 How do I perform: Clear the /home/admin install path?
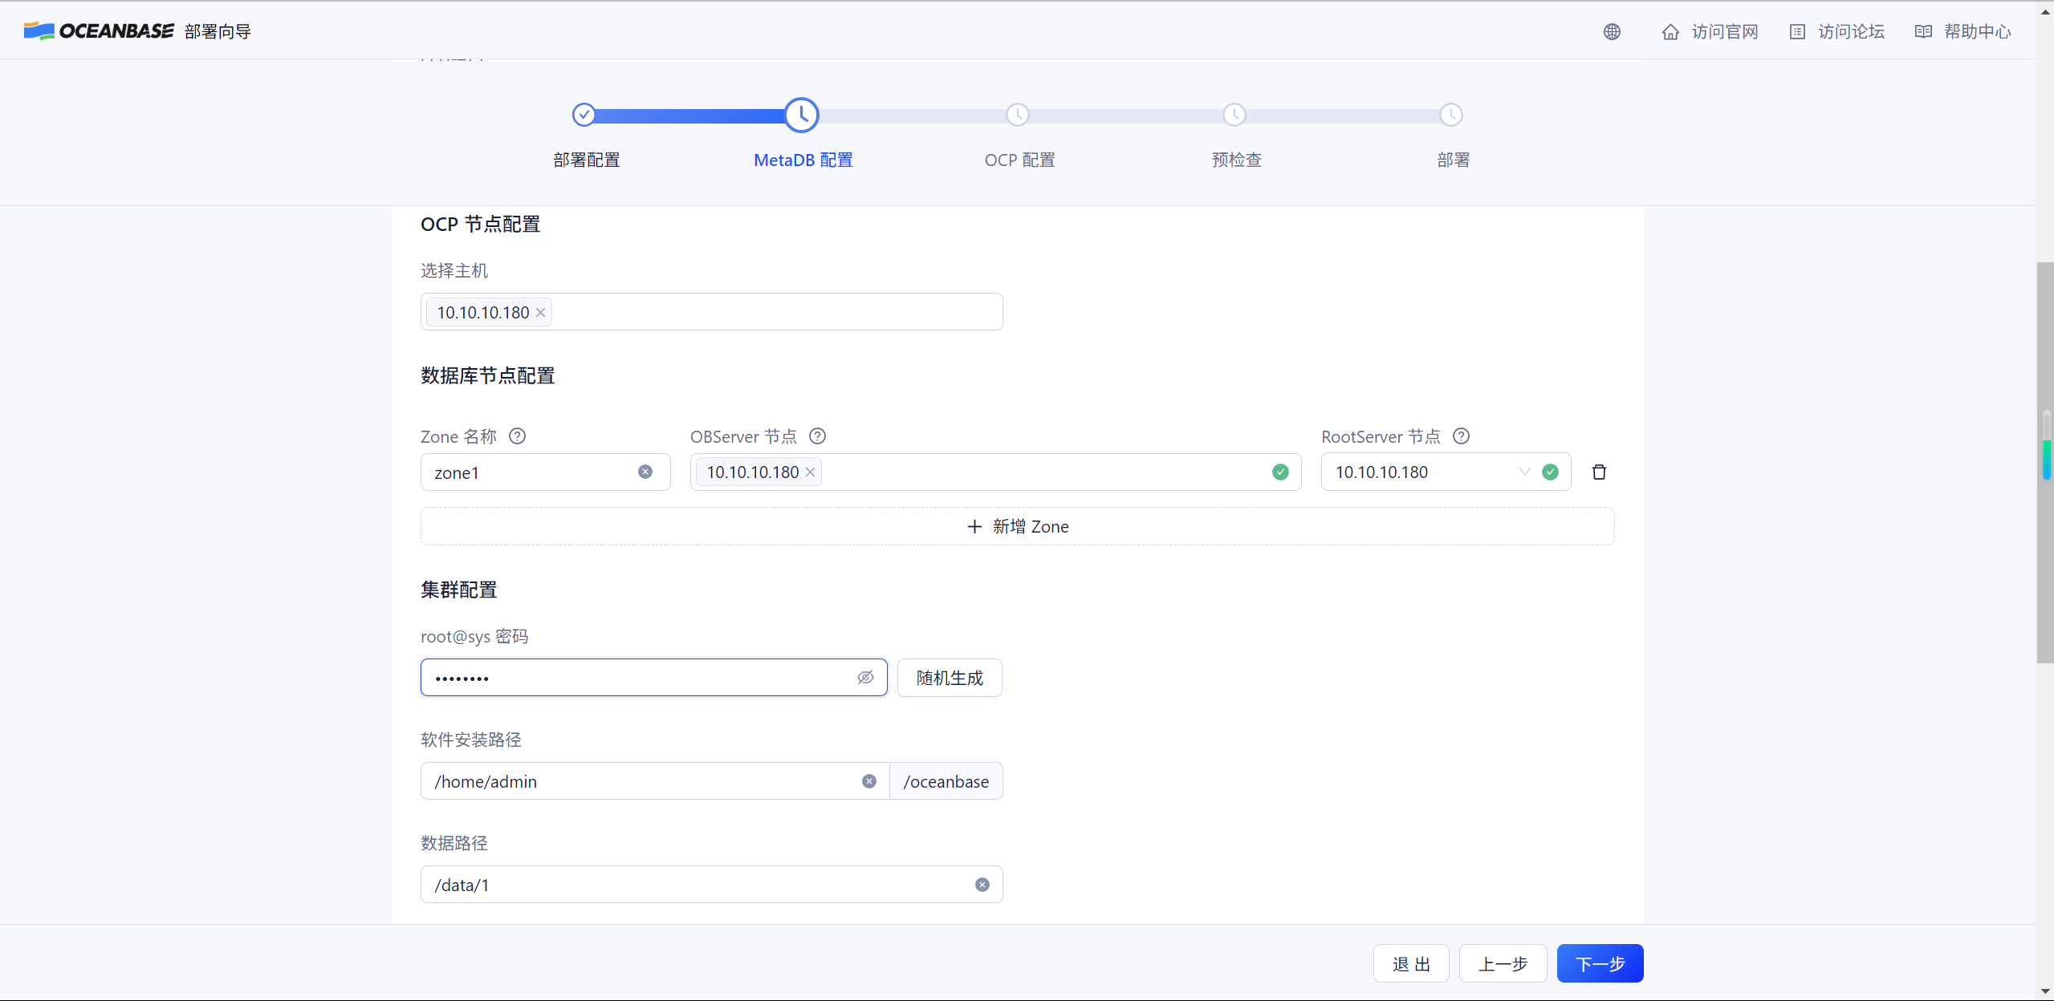pyautogui.click(x=868, y=781)
